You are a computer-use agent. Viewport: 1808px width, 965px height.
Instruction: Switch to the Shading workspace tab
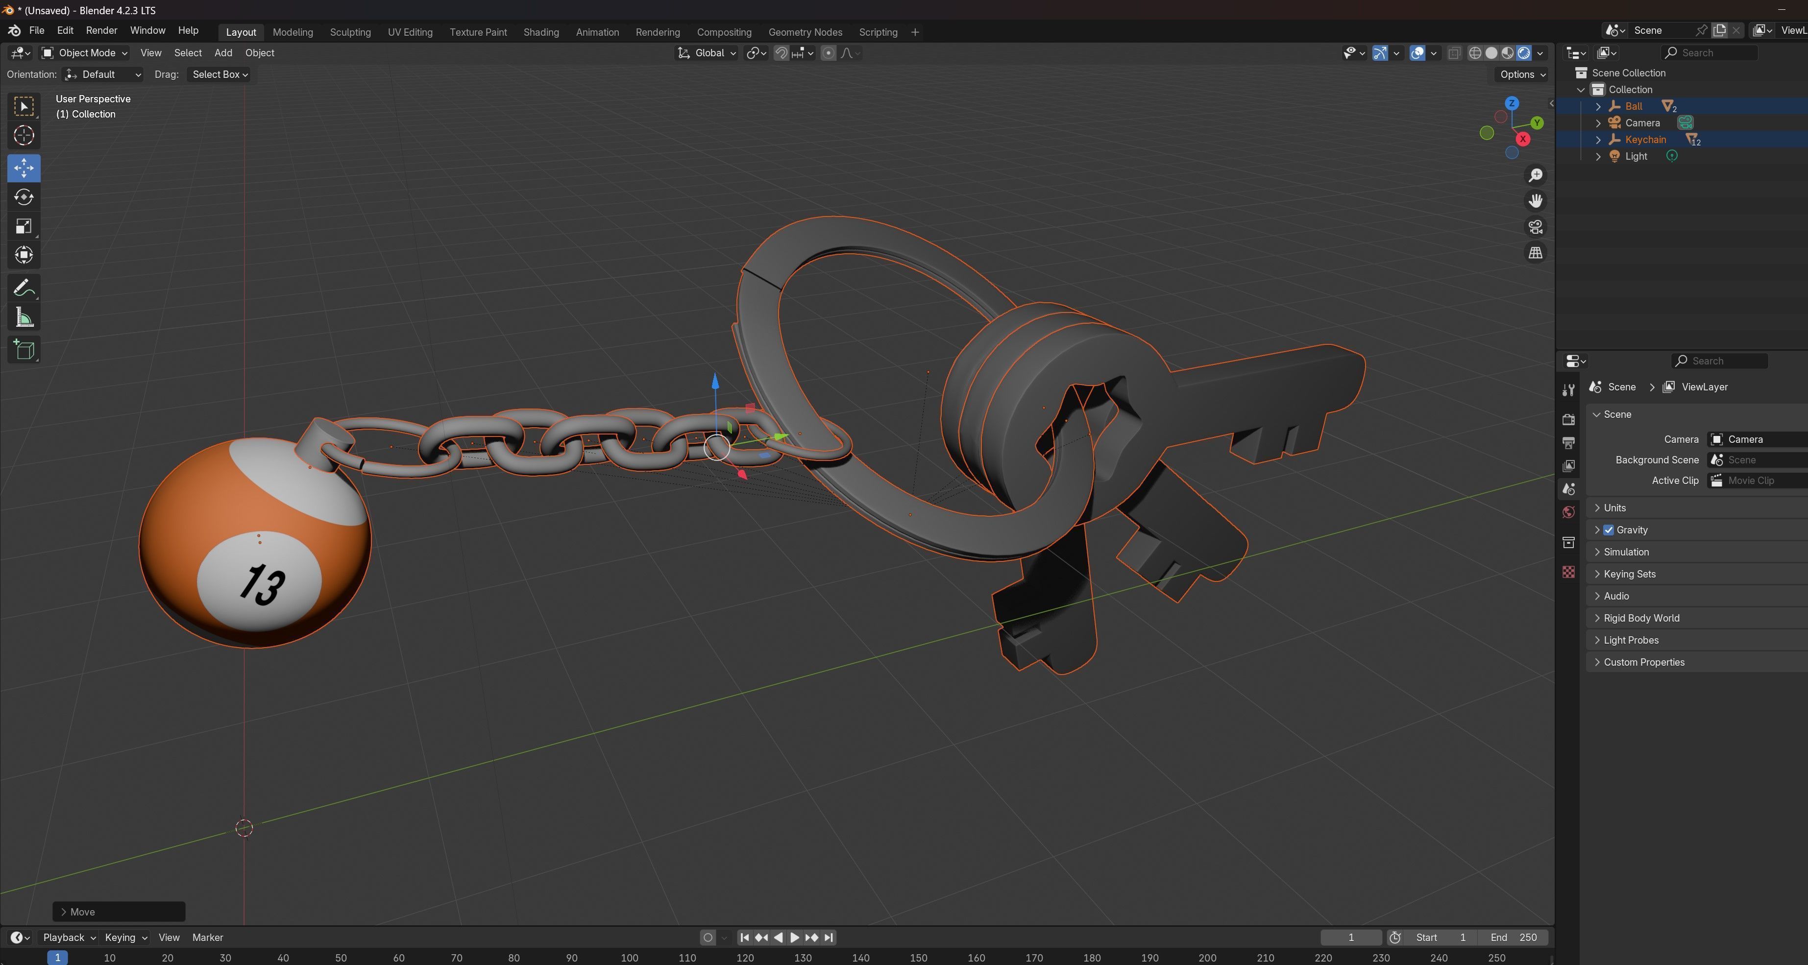(540, 32)
